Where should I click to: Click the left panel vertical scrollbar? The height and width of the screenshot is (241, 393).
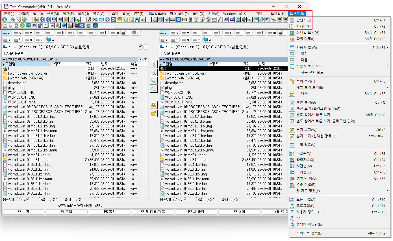tap(146, 125)
